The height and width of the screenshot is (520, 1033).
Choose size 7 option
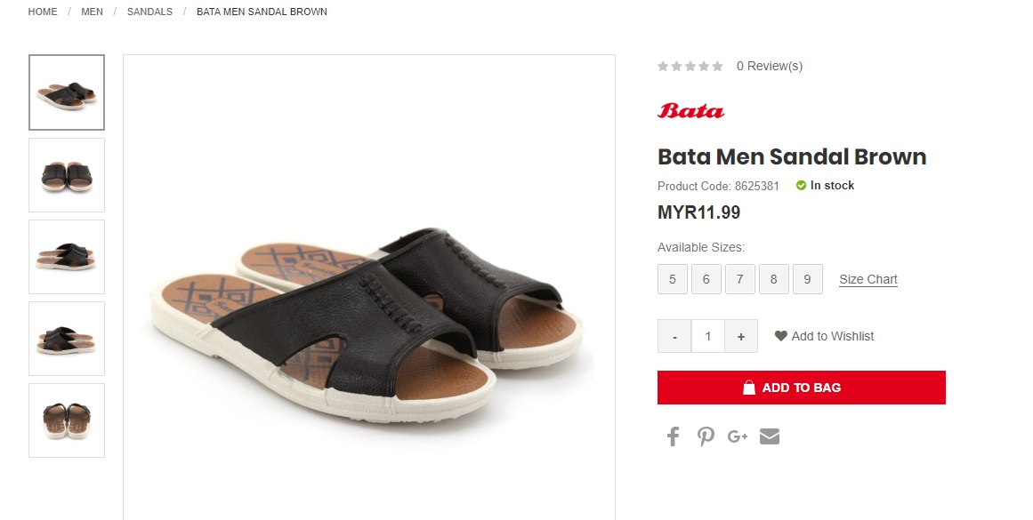pyautogui.click(x=740, y=279)
